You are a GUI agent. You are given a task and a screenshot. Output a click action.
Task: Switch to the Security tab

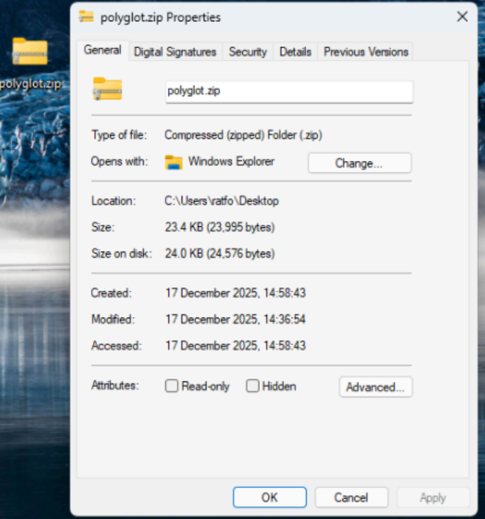tap(248, 52)
